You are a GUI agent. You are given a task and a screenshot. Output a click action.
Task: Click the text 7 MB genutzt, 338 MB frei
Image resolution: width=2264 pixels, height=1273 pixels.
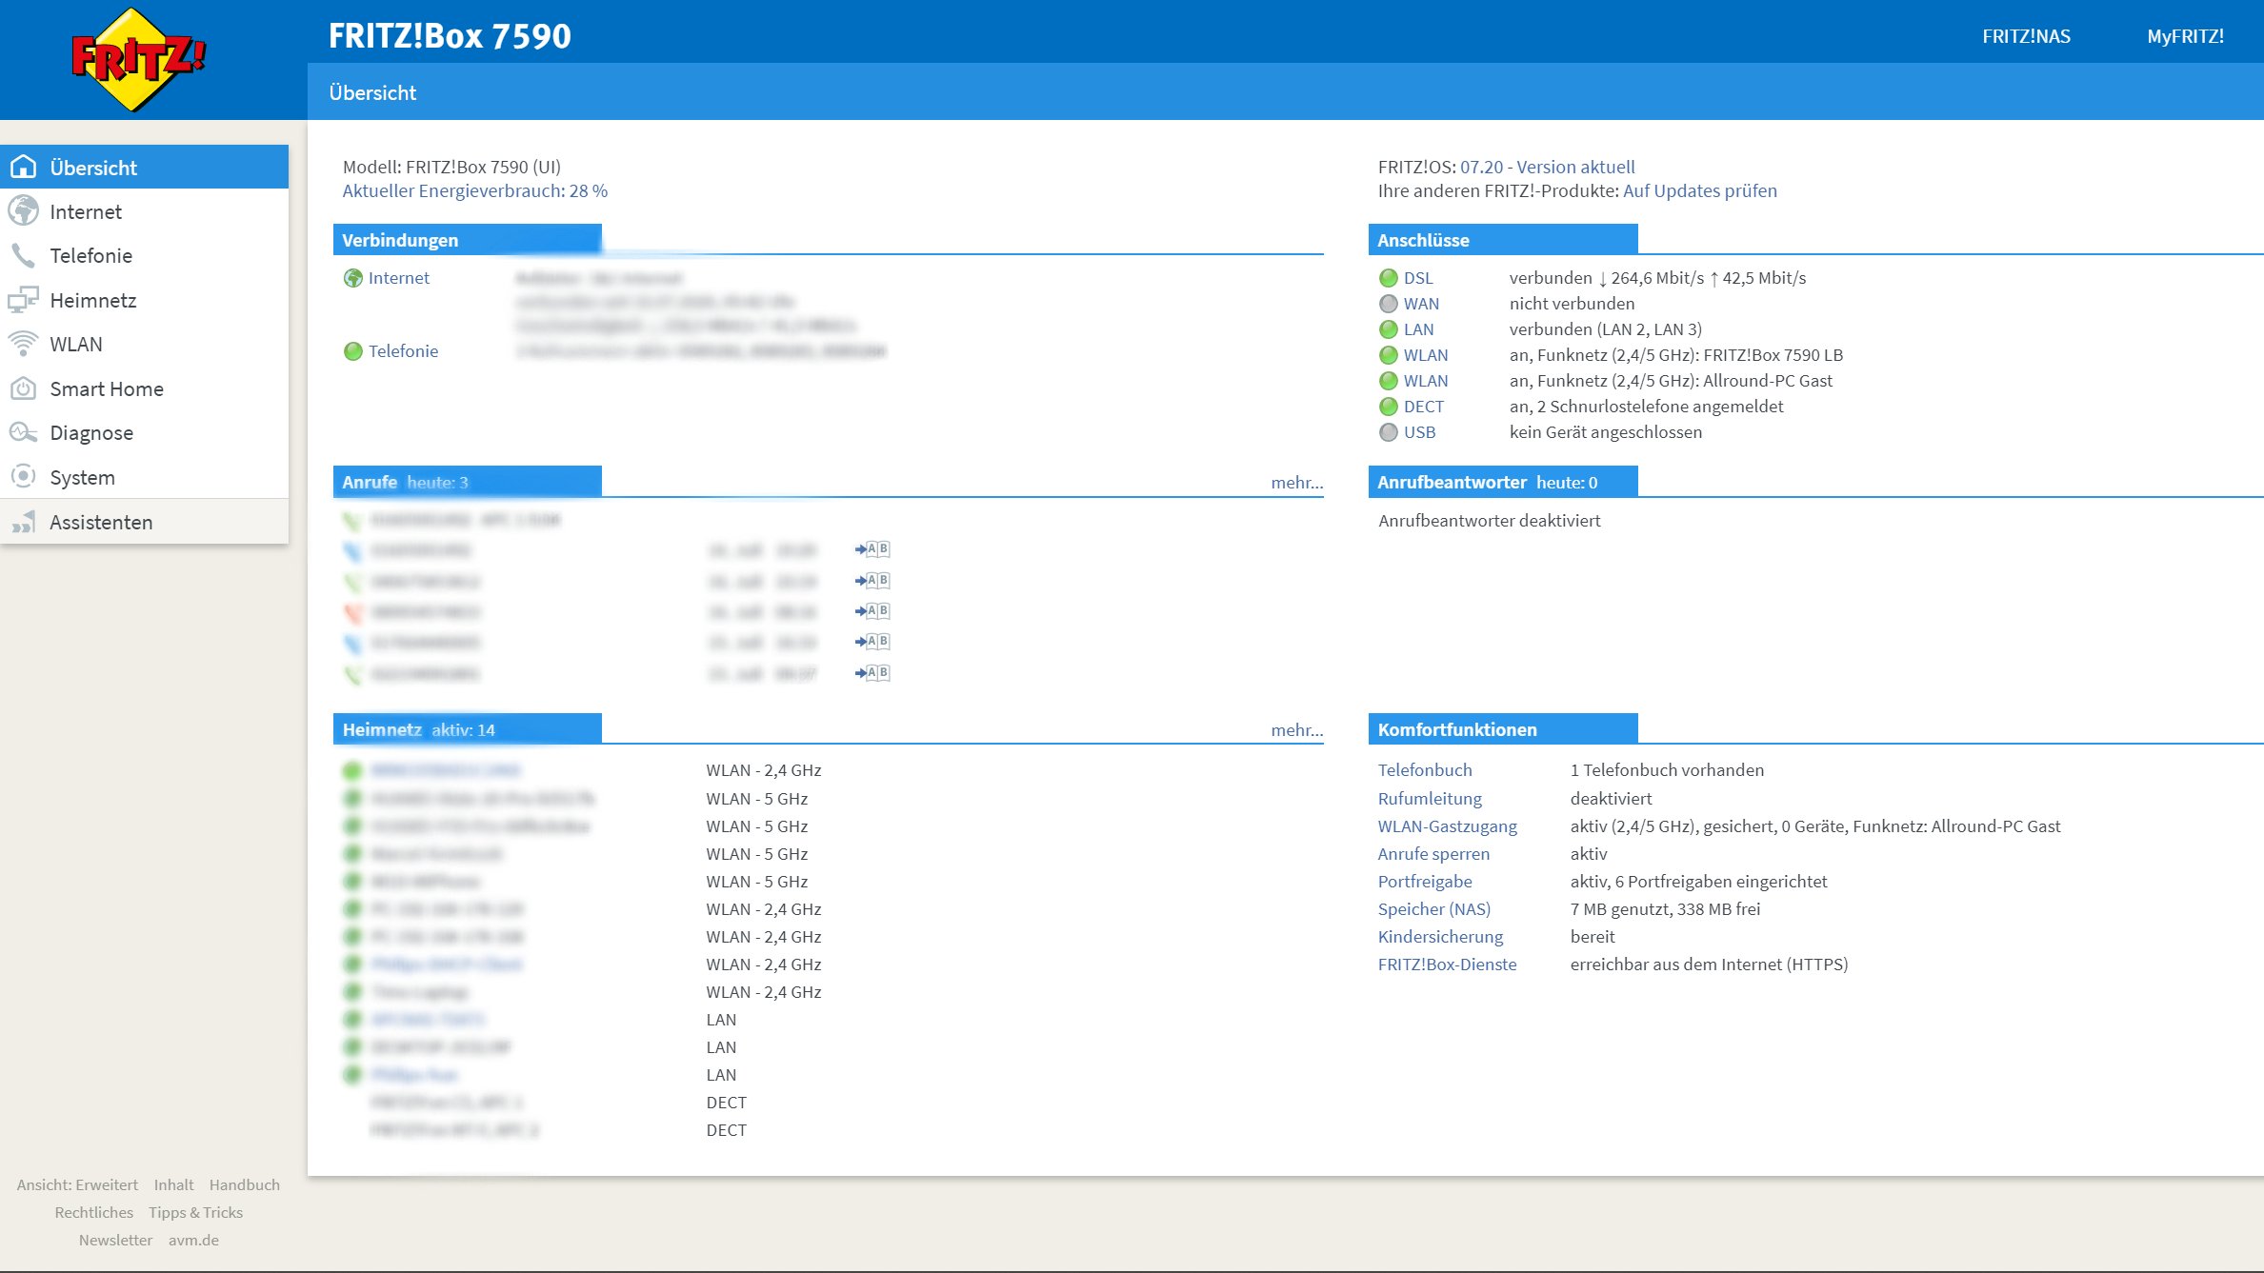coord(1665,909)
